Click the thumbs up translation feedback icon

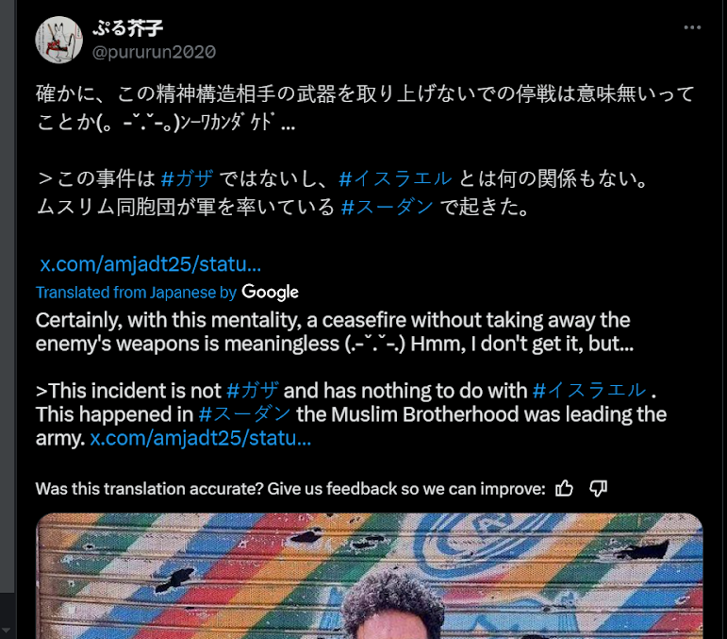(564, 488)
